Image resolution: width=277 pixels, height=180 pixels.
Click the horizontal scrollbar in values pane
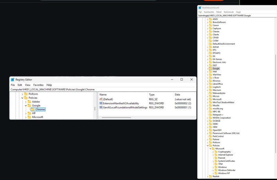116,117
